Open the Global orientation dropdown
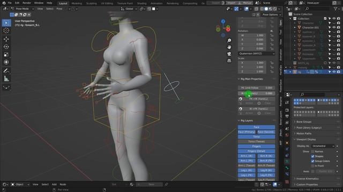343x192 pixels. pos(129,9)
